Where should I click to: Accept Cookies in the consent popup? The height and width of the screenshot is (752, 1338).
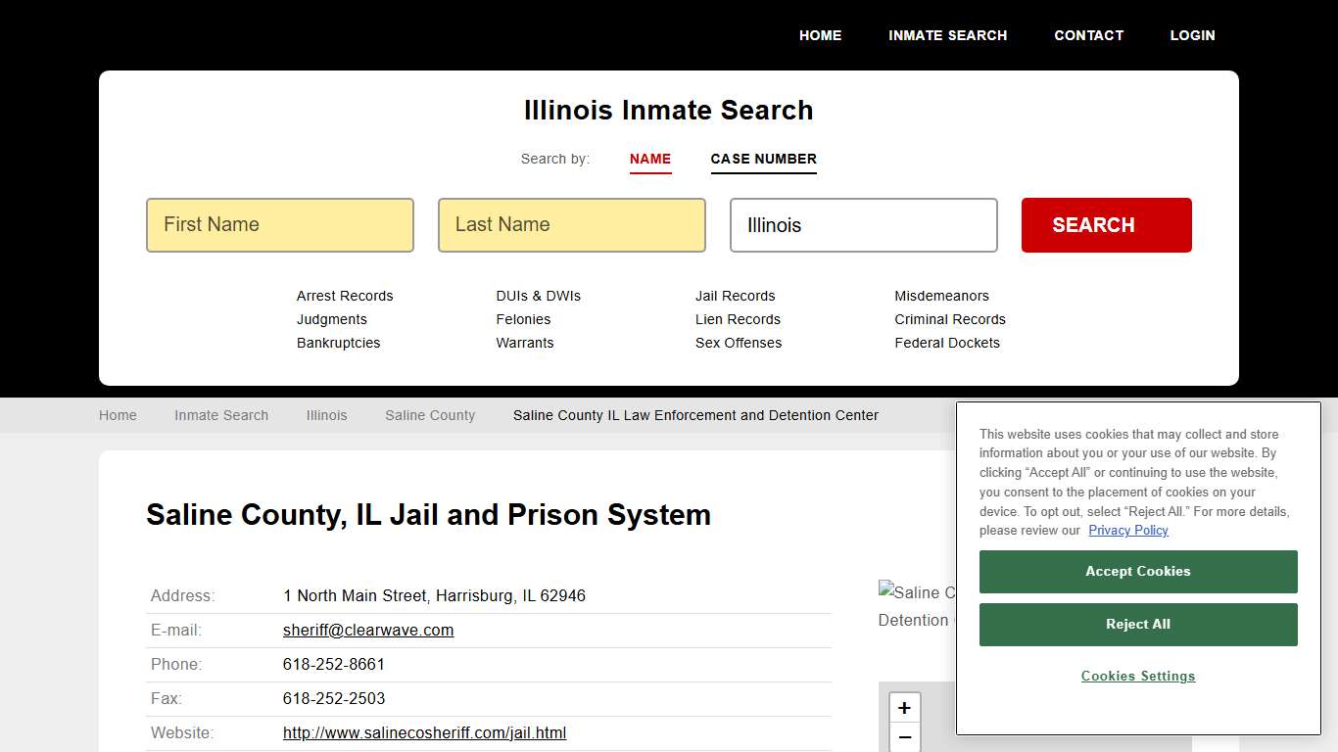pyautogui.click(x=1137, y=571)
